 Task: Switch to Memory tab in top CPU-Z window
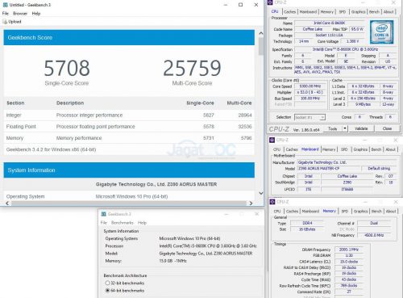(x=326, y=12)
